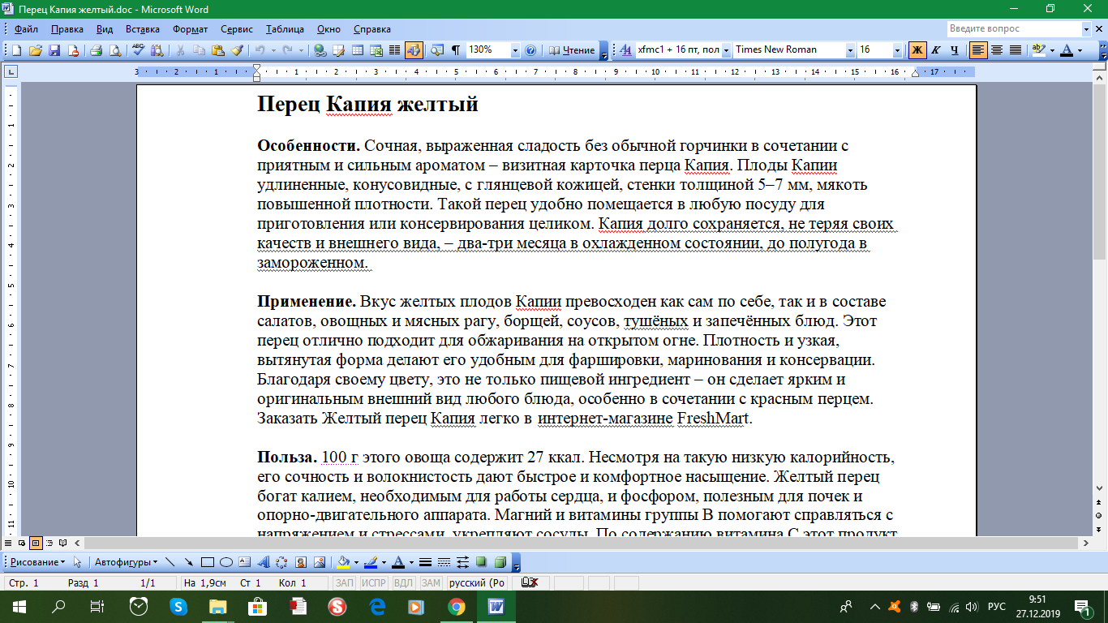Open the Справка menu
Screen dimensions: 1108x623
coord(372,28)
